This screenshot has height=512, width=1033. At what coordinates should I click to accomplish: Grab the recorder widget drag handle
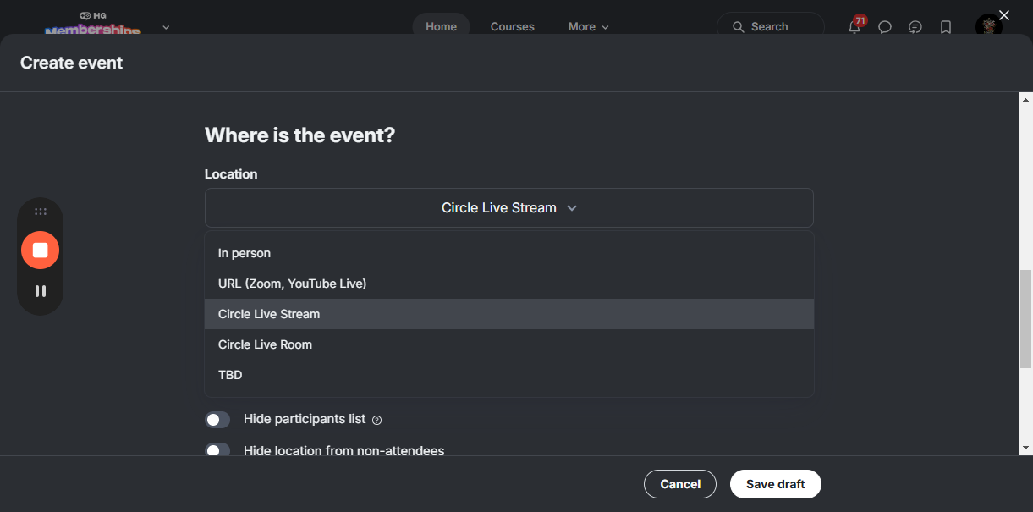(x=41, y=212)
